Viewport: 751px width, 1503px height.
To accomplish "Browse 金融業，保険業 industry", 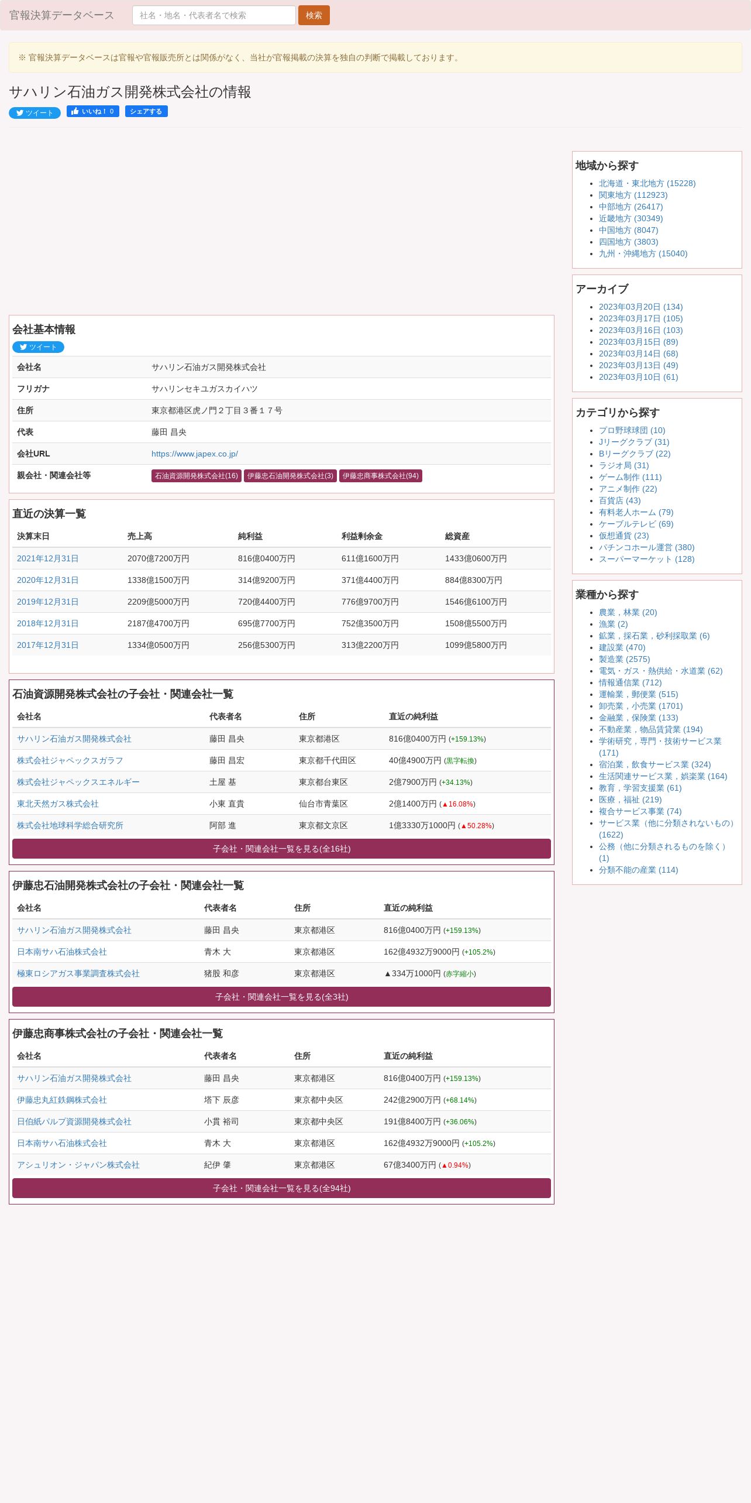I will [x=638, y=718].
